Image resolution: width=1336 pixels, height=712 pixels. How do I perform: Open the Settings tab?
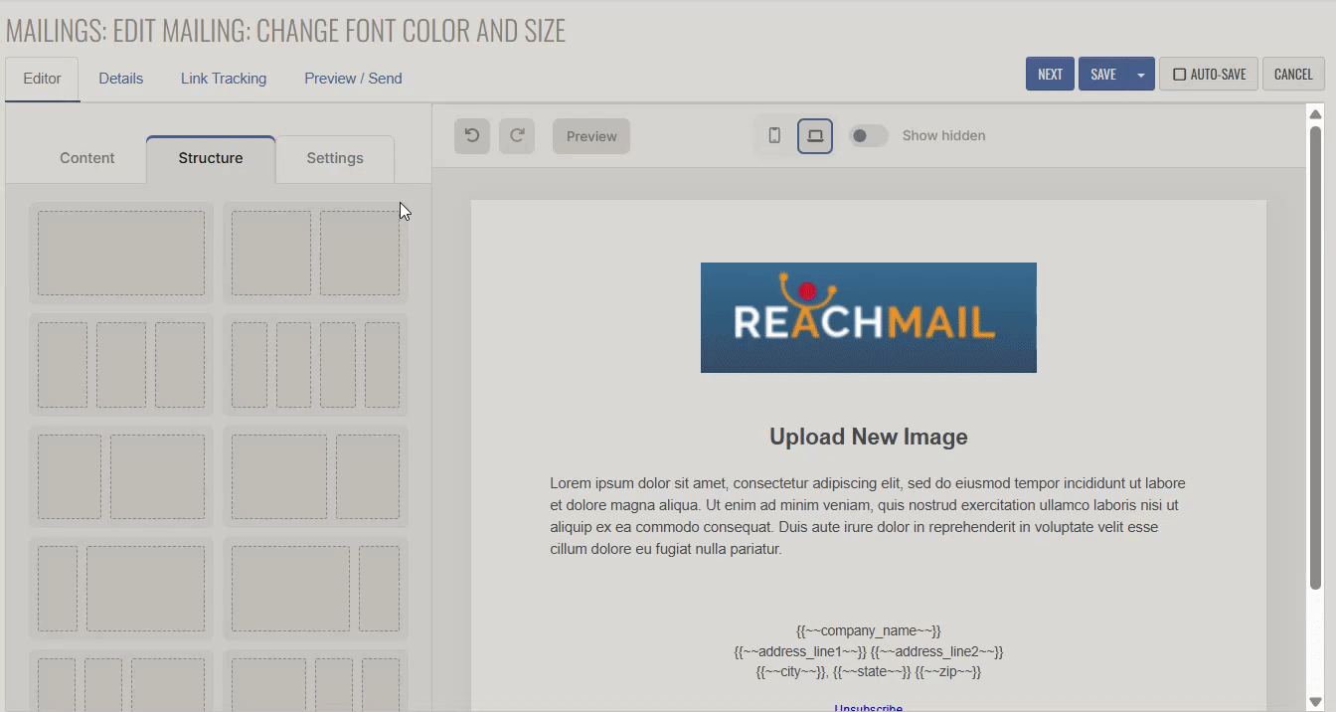click(335, 158)
